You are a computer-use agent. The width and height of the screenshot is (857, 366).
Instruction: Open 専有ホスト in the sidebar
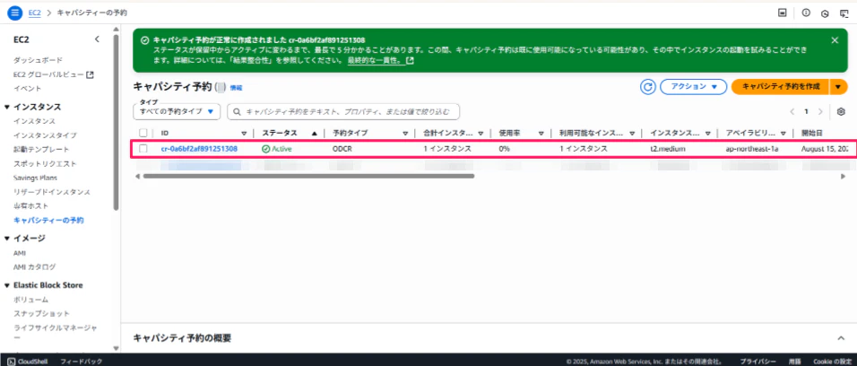pos(31,206)
